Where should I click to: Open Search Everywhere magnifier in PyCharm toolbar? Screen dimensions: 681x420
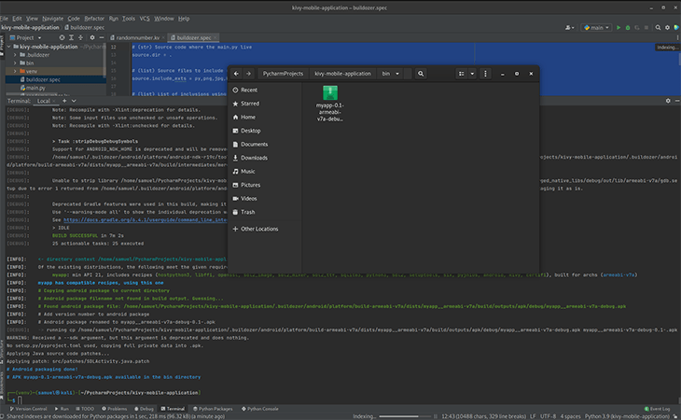(658, 27)
